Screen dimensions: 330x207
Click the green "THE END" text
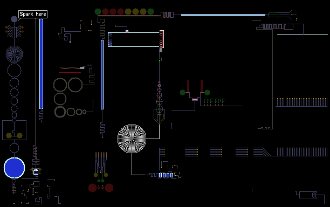[214, 101]
